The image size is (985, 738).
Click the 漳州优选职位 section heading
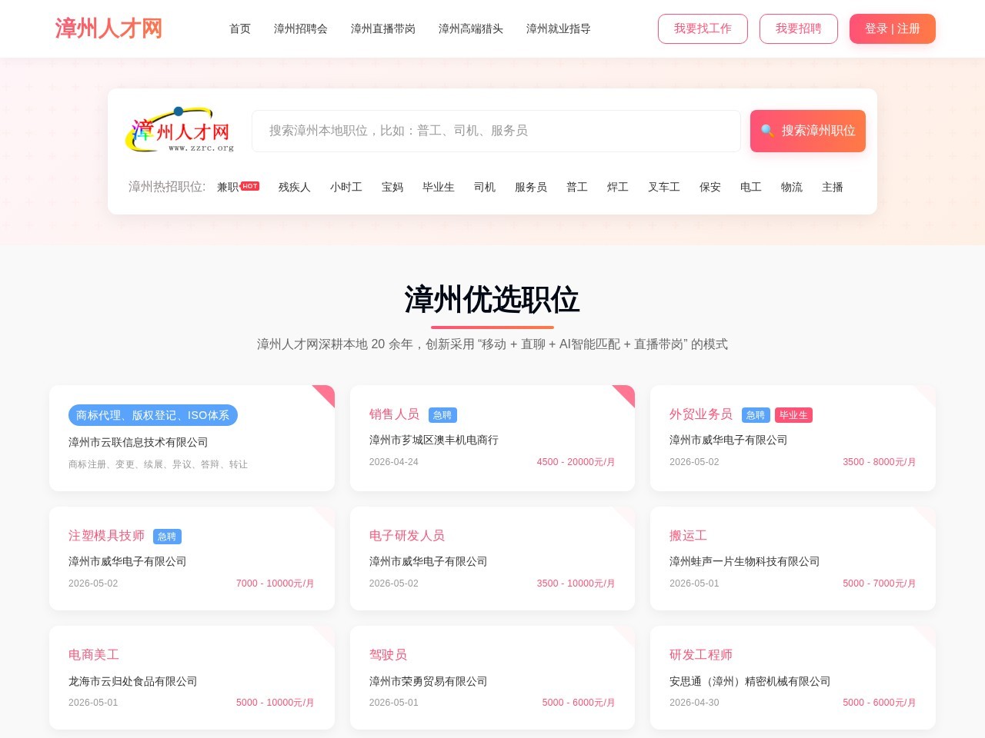pyautogui.click(x=492, y=300)
